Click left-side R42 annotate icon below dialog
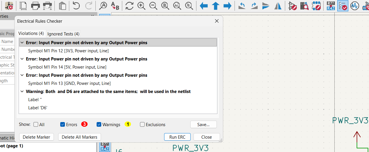This screenshot has width=369, height=152. click(105, 147)
